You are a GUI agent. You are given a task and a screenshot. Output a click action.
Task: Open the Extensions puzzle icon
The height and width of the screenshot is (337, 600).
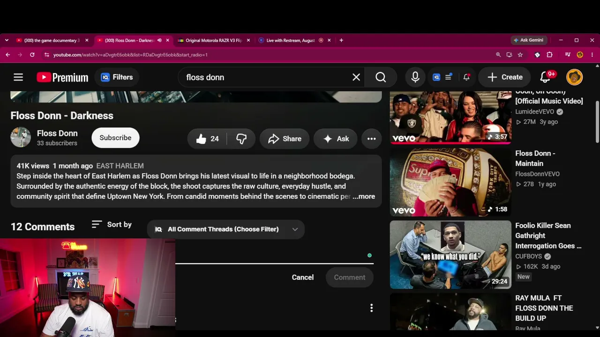[550, 55]
